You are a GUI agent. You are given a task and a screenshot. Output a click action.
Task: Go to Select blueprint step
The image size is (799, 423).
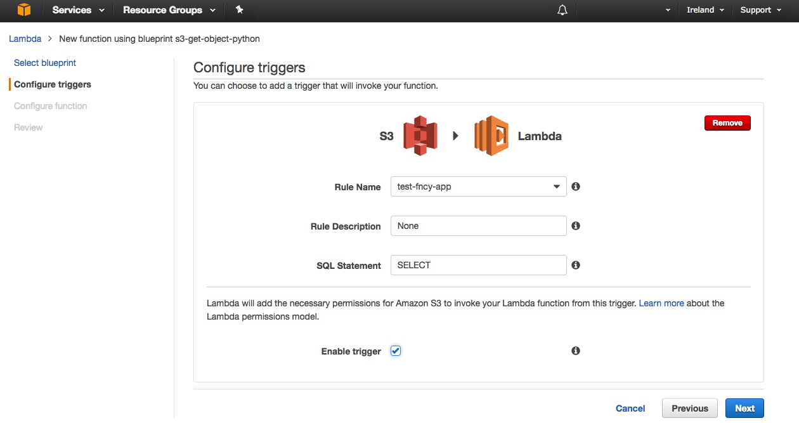[45, 63]
